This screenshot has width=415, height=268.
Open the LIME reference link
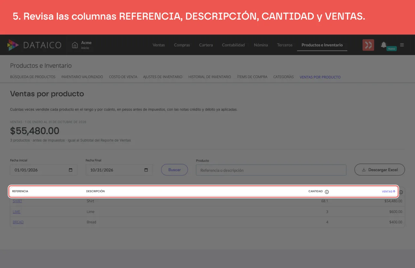tap(17, 212)
